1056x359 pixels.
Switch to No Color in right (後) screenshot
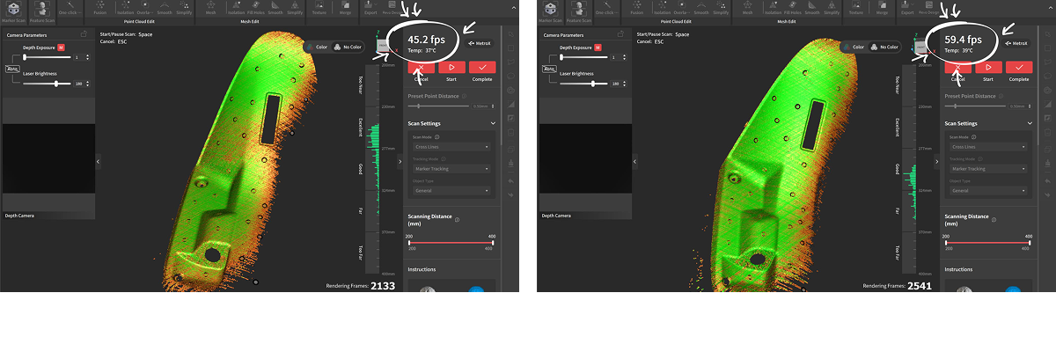(x=884, y=47)
